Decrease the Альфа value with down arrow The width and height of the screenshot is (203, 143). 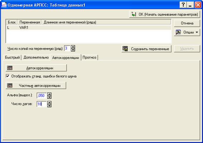(49, 97)
